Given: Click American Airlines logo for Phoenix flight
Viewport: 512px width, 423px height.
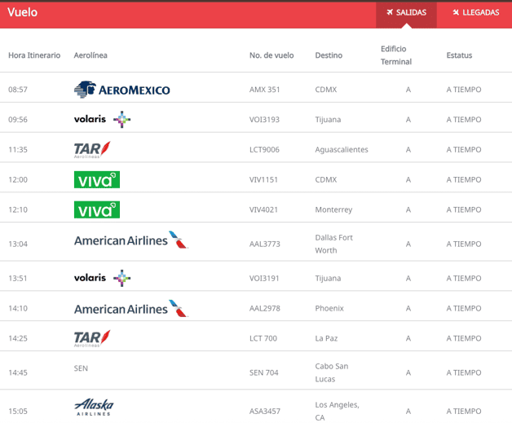Looking at the screenshot, I should pyautogui.click(x=130, y=308).
